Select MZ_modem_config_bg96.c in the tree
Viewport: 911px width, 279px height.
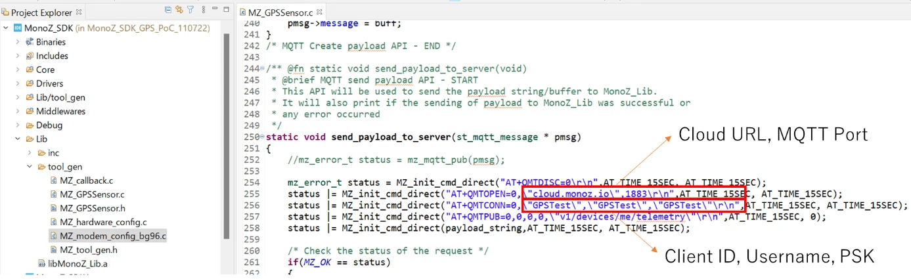pyautogui.click(x=113, y=236)
